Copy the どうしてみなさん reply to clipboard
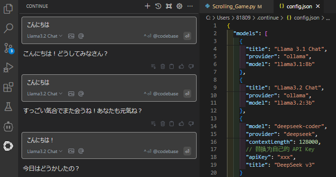Viewport: 336px width, 177px height. (x=172, y=66)
